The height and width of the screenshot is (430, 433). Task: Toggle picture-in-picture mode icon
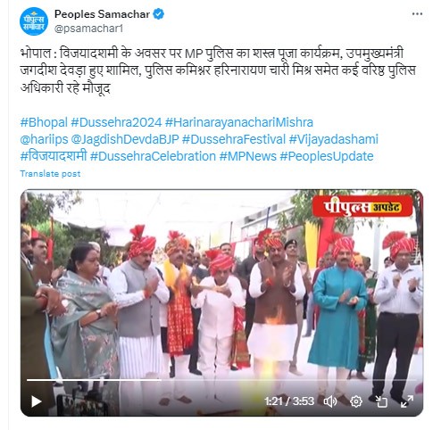[381, 401]
